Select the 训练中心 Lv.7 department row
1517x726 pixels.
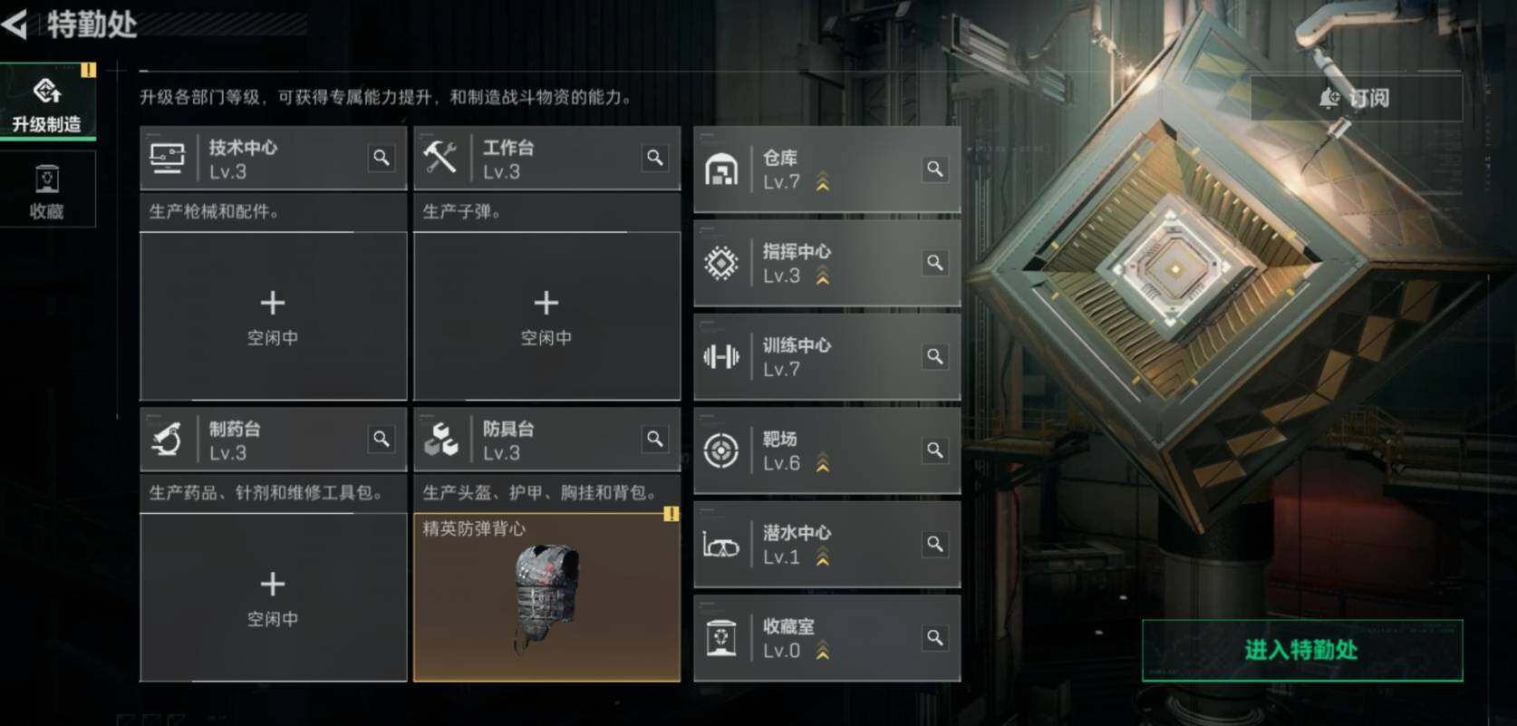click(826, 357)
